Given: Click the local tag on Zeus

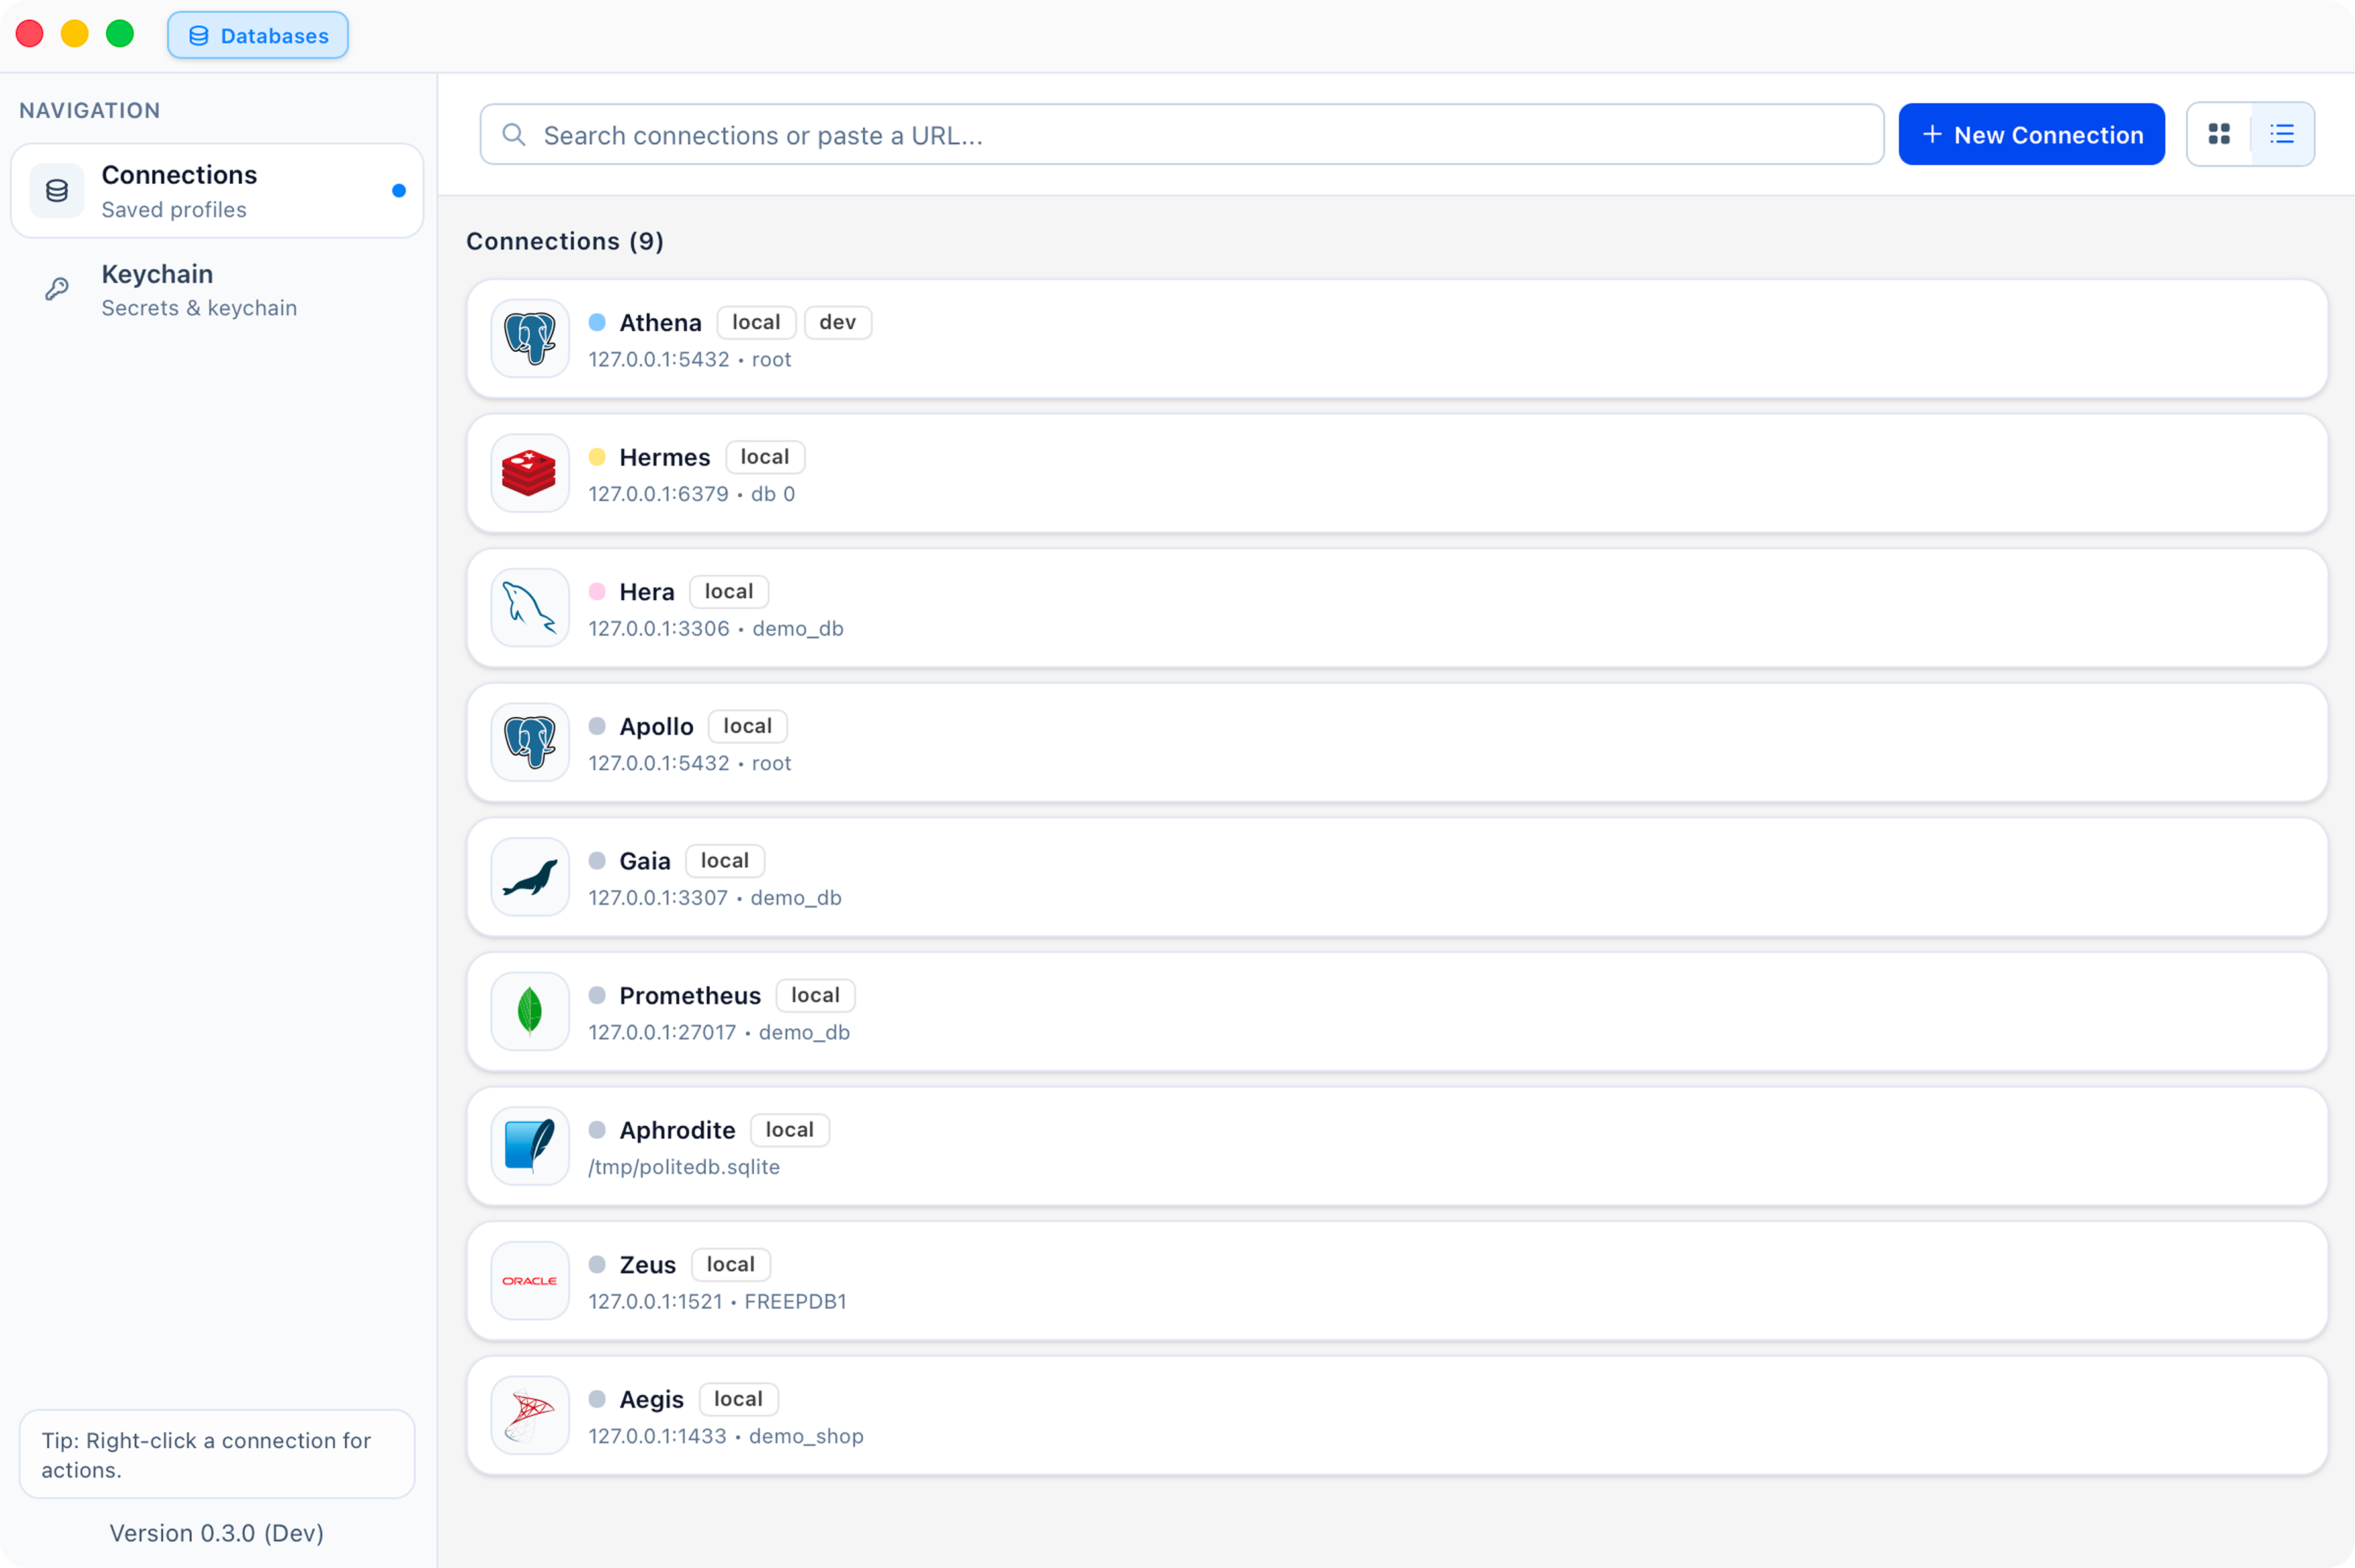Looking at the screenshot, I should click(730, 1264).
